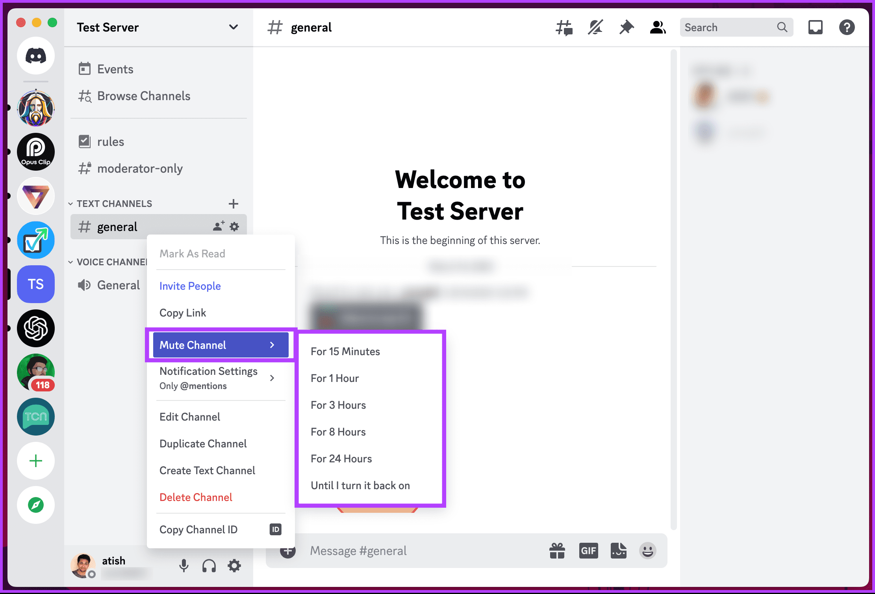Open the inbox icon

pyautogui.click(x=816, y=28)
